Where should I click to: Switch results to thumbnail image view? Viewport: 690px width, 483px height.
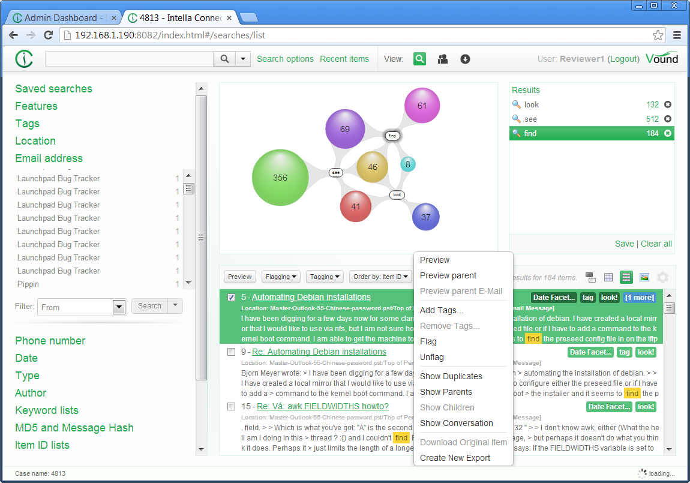644,277
